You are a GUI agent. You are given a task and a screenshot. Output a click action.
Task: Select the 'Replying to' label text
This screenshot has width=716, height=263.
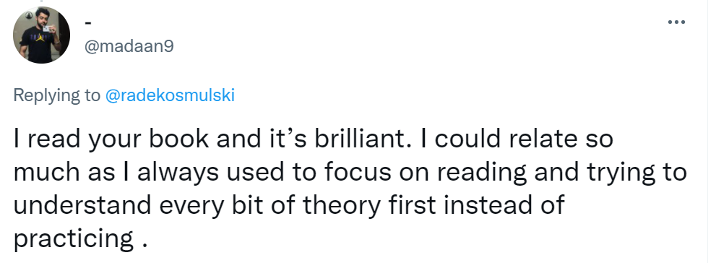click(x=56, y=95)
